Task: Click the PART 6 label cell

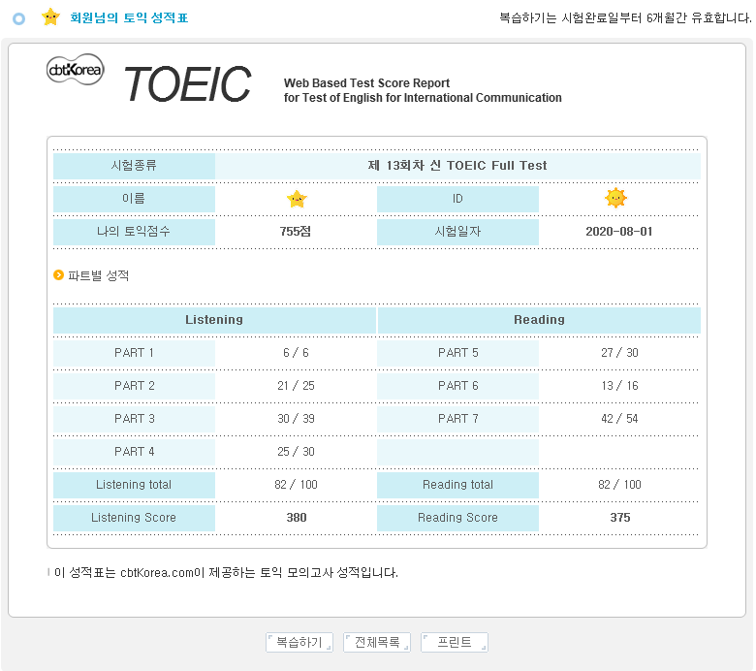Action: point(457,386)
